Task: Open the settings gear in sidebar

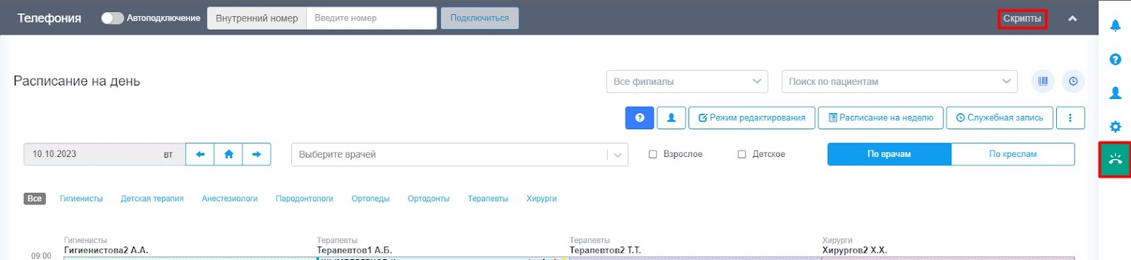Action: point(1115,126)
